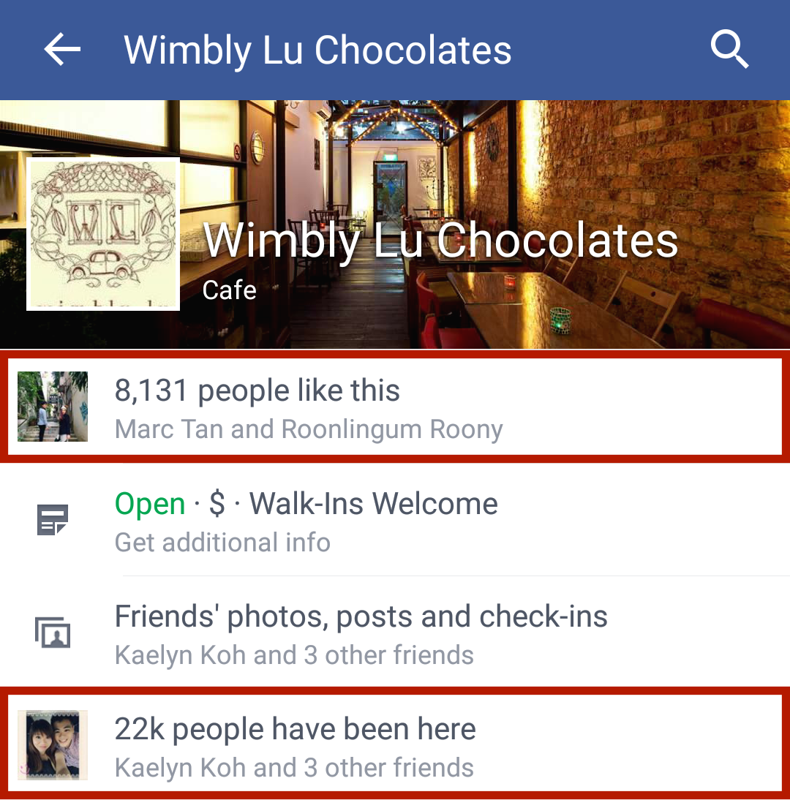The width and height of the screenshot is (790, 800).
Task: Tap the couple photo thumbnail beside 22k visits
Action: pos(53,745)
